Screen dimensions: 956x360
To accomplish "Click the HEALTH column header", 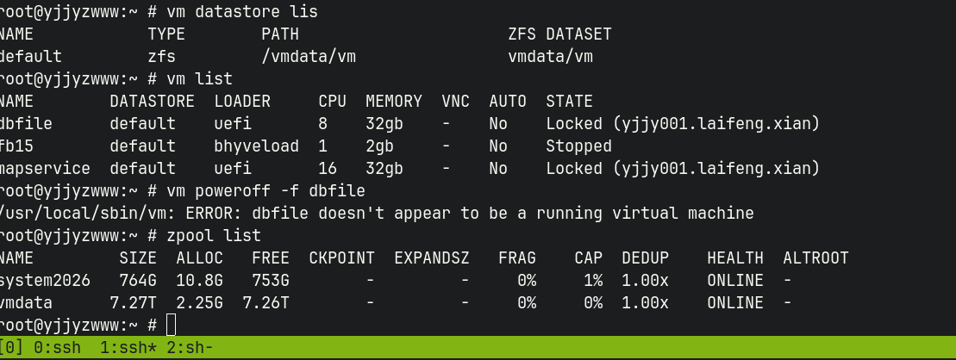I will (734, 258).
